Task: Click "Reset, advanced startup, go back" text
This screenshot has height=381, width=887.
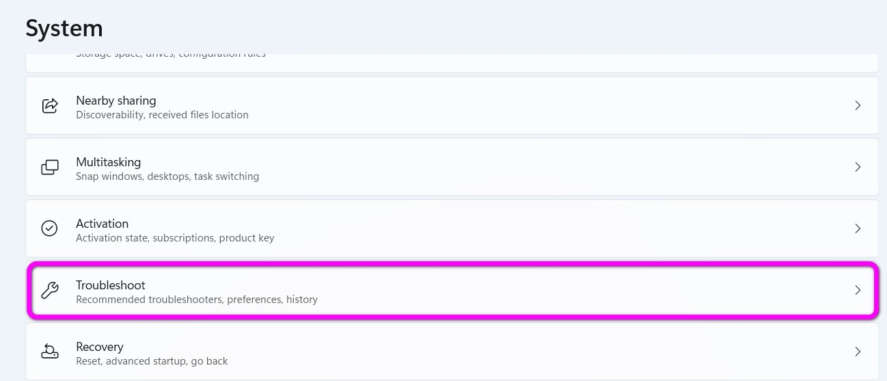Action: 152,361
